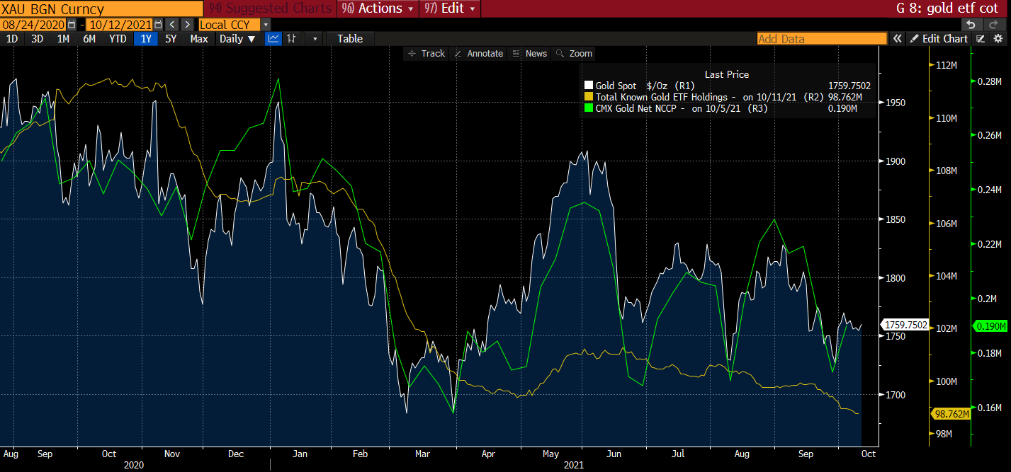
Task: Switch to the bar/candle chart icon
Action: pyautogui.click(x=290, y=39)
